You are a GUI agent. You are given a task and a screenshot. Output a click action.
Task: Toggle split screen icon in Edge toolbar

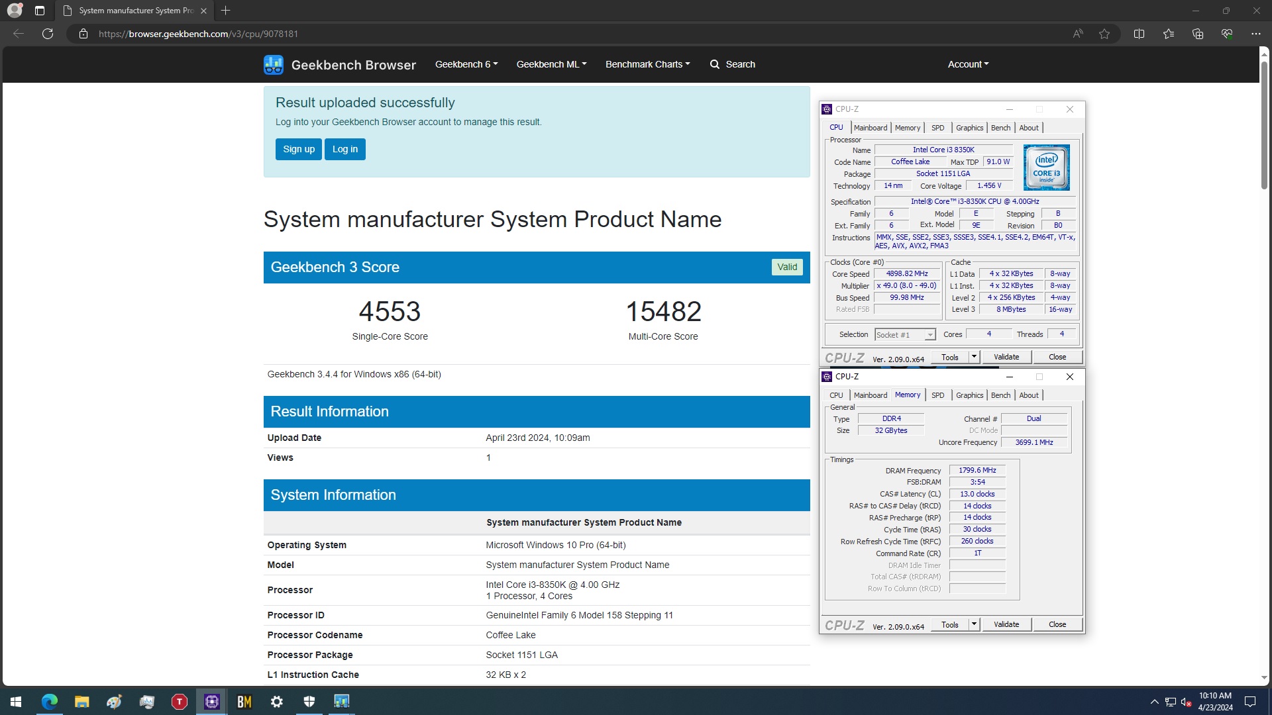pyautogui.click(x=1139, y=34)
